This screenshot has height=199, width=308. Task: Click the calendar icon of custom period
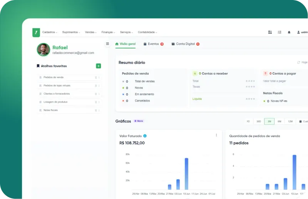pos(300,121)
